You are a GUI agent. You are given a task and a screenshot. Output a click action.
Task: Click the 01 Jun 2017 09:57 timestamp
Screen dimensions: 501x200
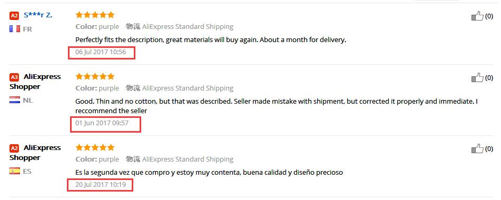click(x=102, y=123)
